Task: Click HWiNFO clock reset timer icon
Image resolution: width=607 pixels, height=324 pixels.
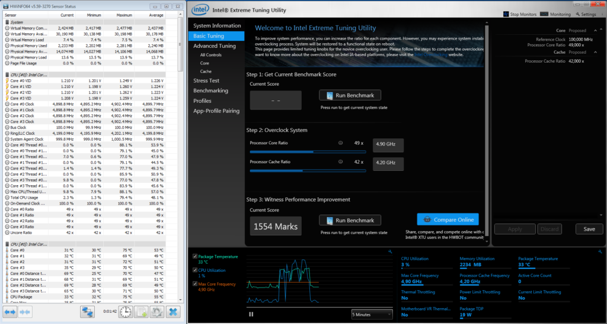Action: coord(125,312)
